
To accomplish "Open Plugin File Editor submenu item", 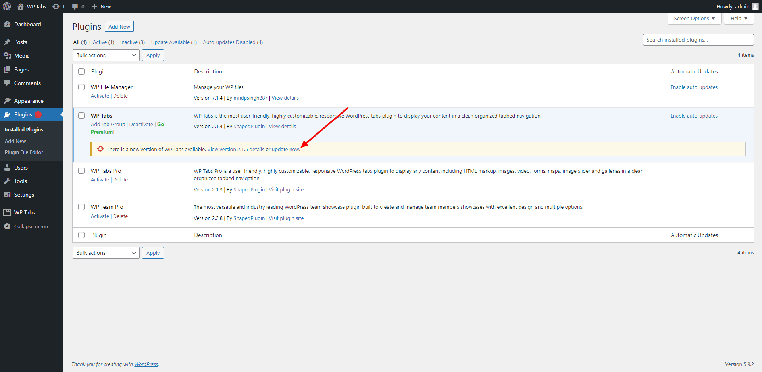I will (24, 152).
